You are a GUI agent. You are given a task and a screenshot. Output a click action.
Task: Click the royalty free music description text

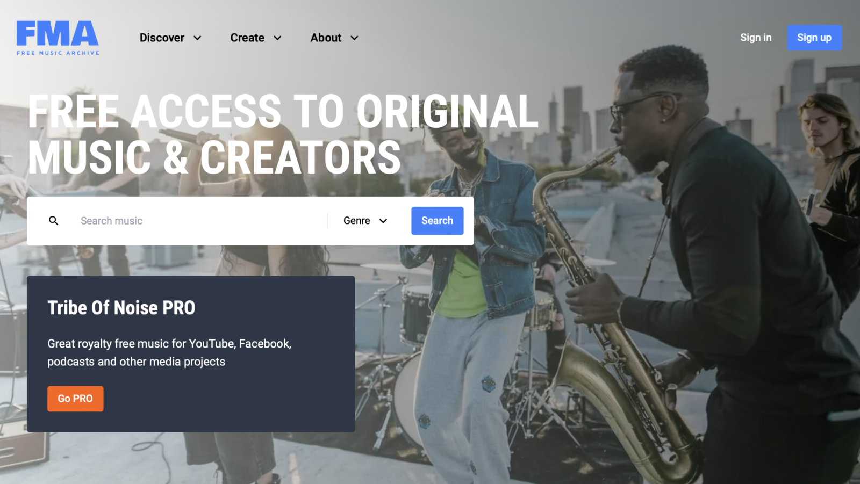169,352
